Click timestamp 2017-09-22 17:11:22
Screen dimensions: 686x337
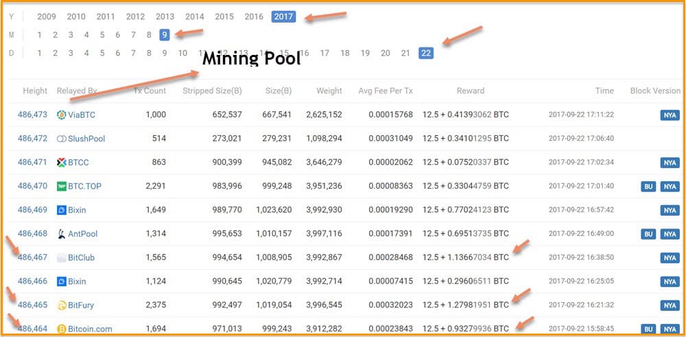581,115
